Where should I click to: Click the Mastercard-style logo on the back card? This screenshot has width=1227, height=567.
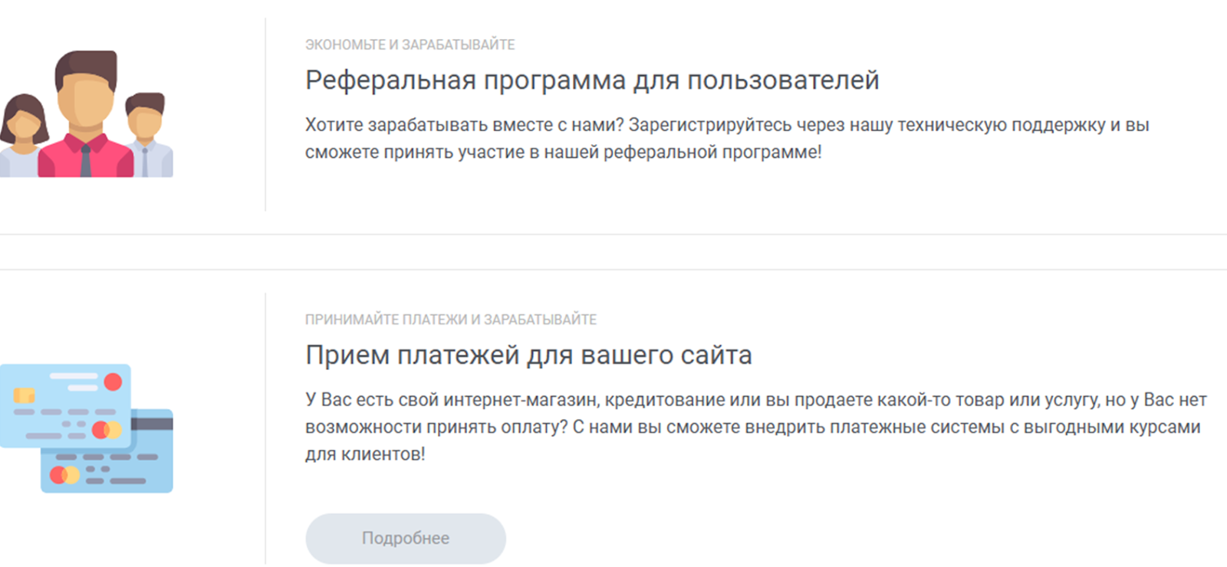click(x=64, y=475)
